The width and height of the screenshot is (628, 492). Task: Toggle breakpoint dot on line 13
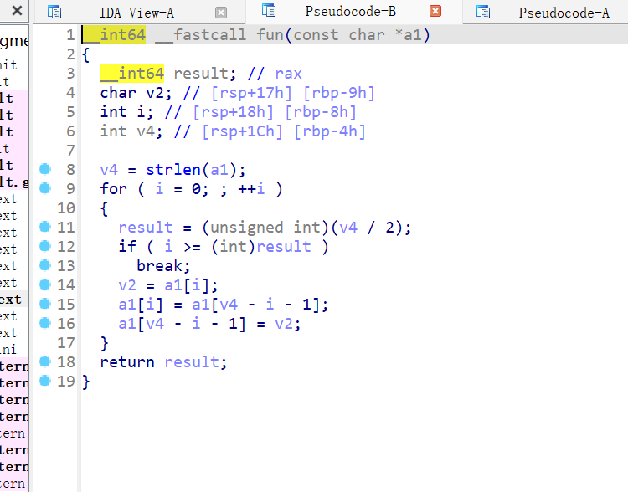coord(45,265)
